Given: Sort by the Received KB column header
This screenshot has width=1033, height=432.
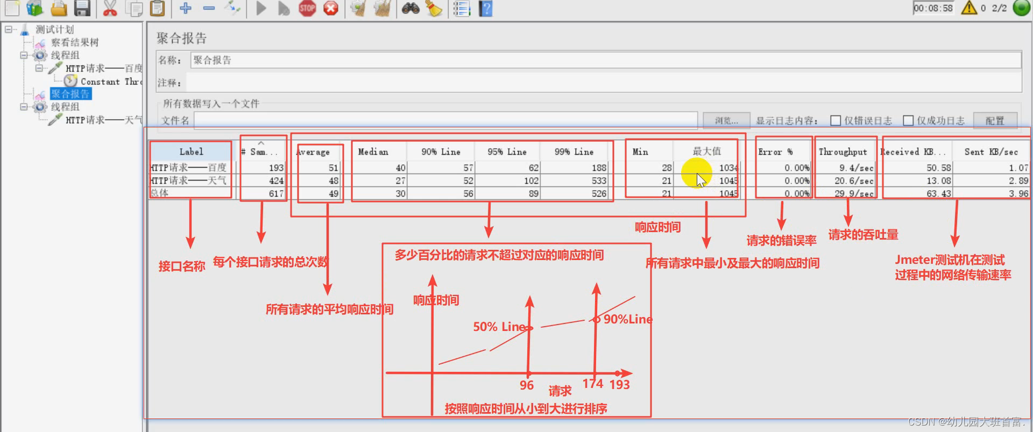Looking at the screenshot, I should pos(913,152).
